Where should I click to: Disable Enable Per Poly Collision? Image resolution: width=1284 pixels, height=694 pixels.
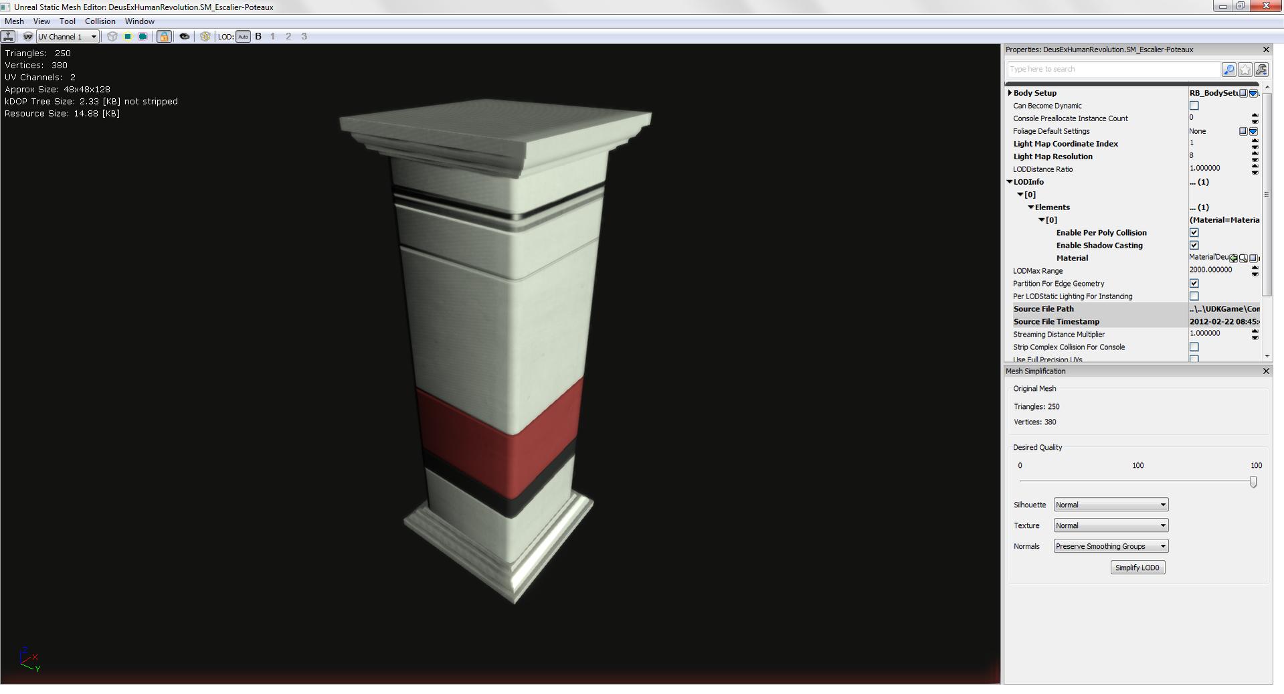tap(1194, 232)
